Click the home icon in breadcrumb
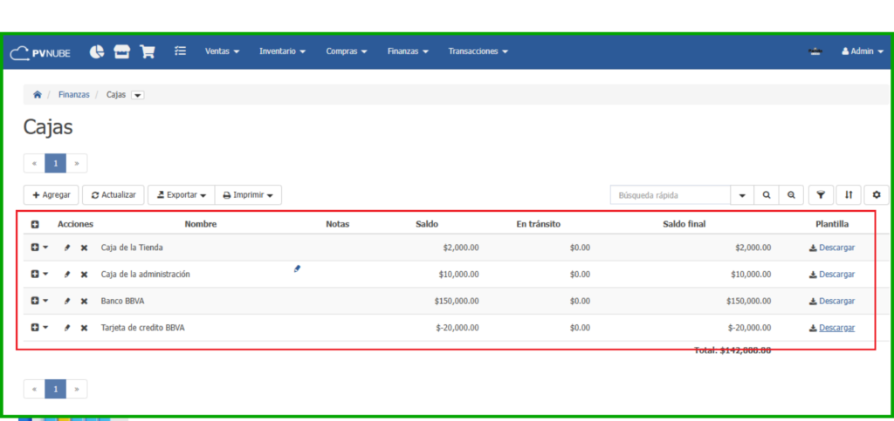This screenshot has width=894, height=421. 38,94
